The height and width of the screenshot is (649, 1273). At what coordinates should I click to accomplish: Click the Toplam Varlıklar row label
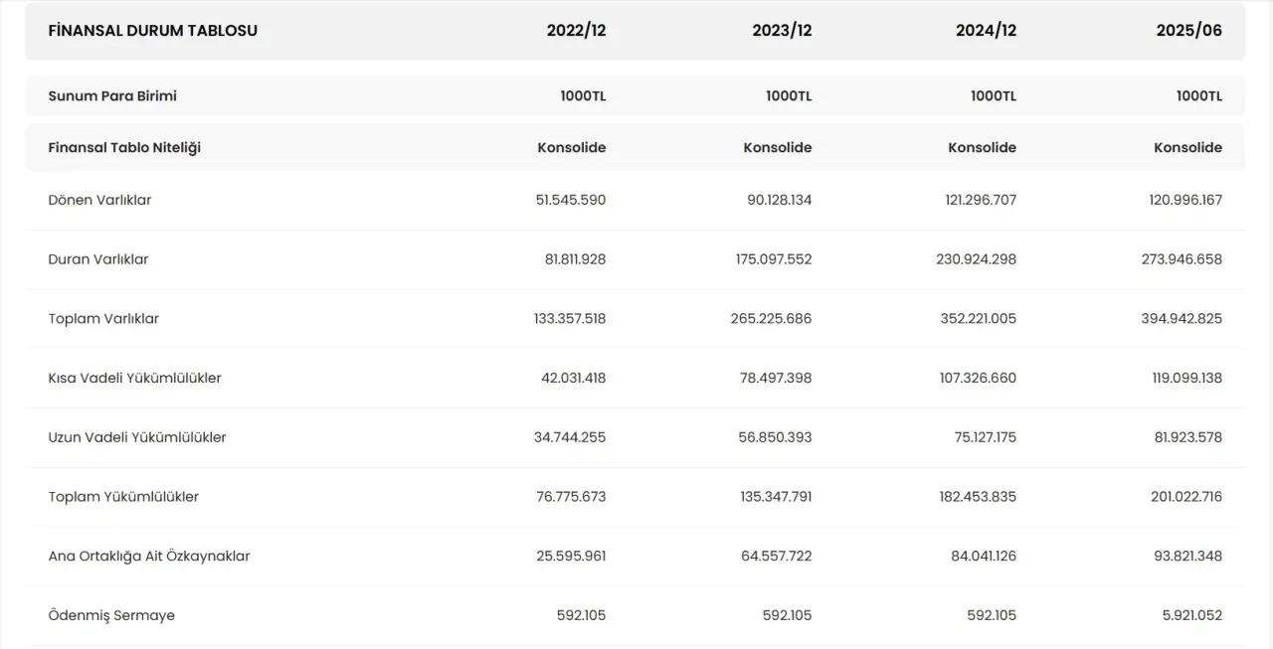point(103,319)
